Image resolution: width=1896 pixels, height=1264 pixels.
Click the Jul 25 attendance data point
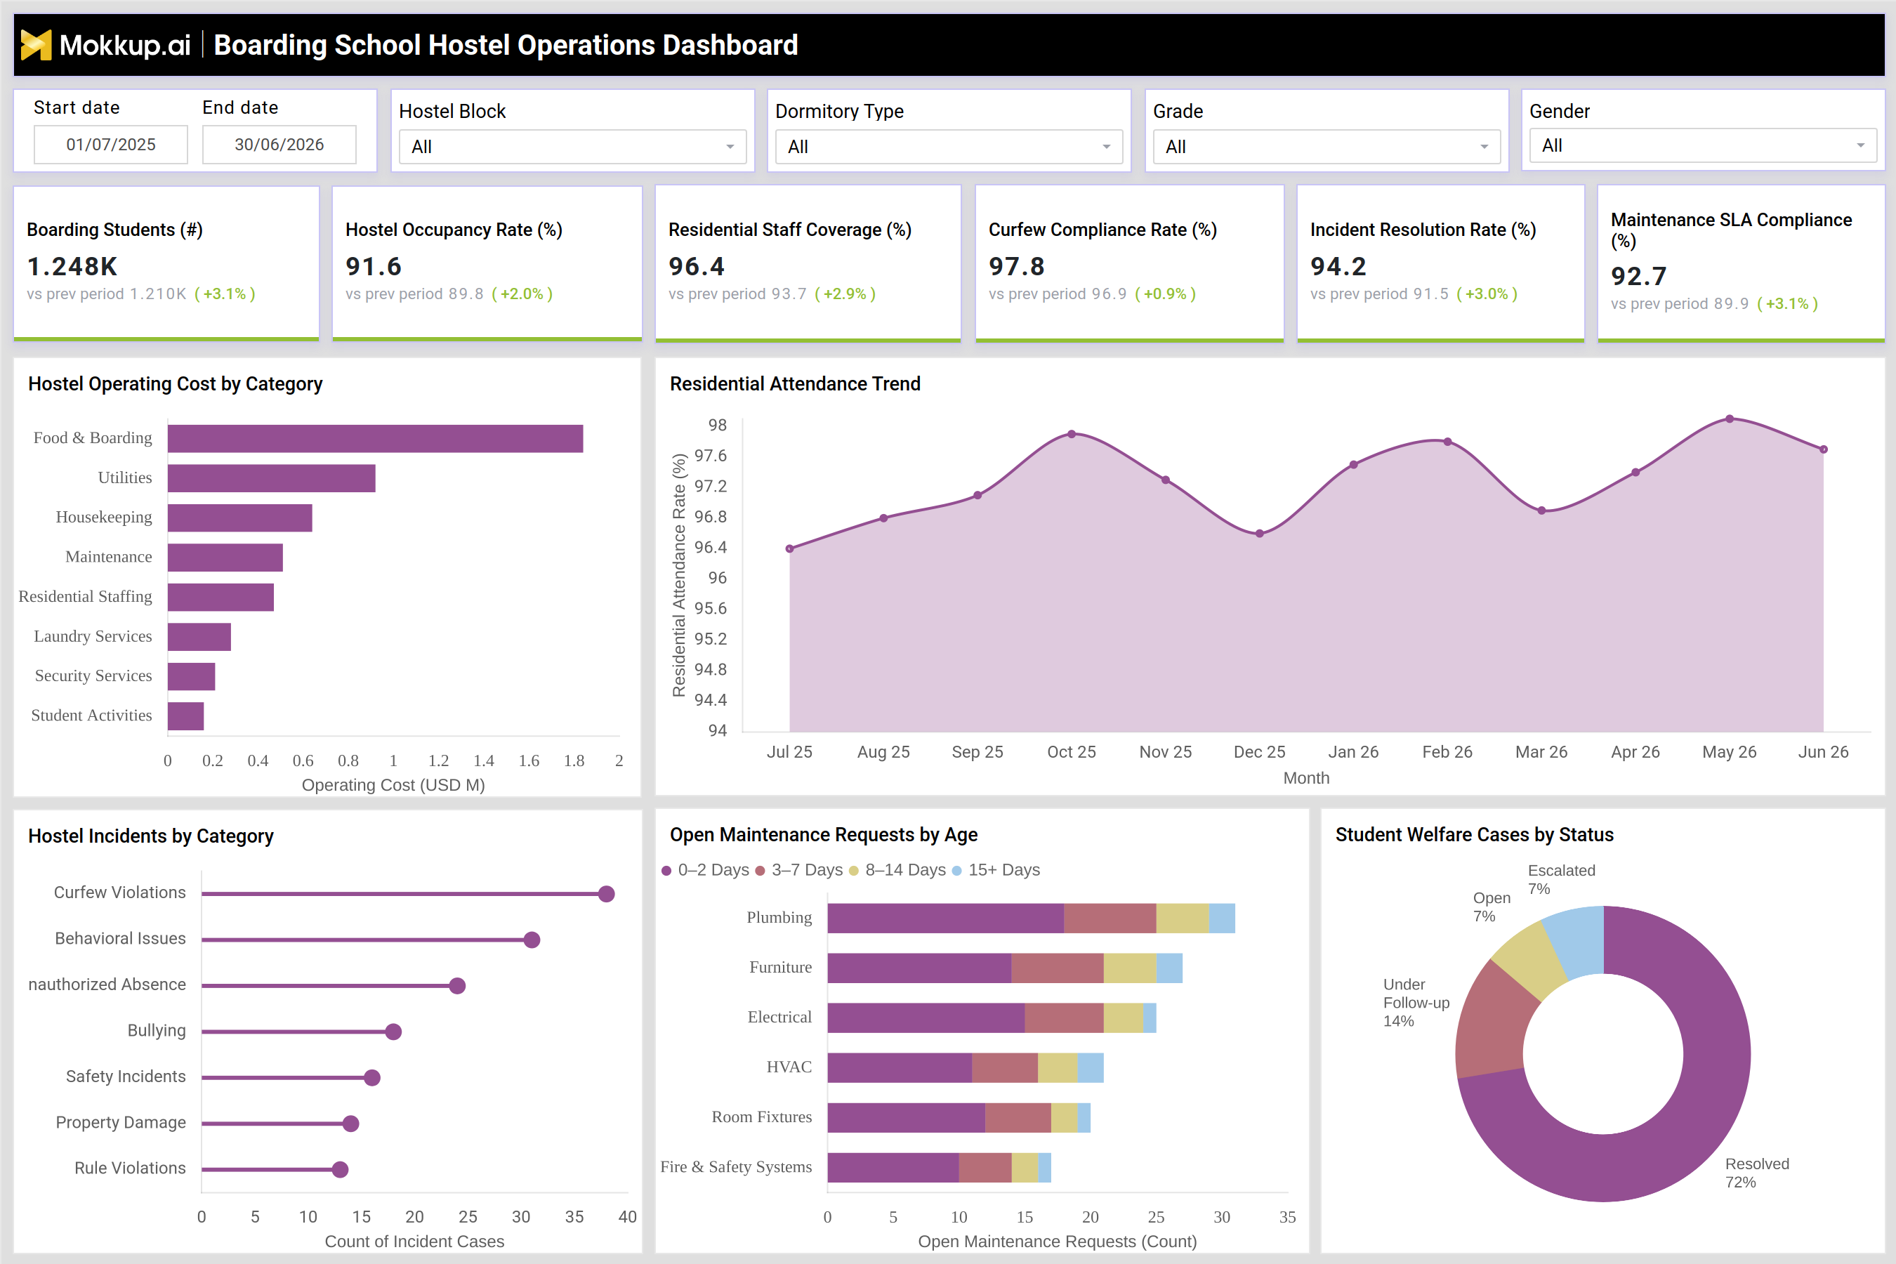789,549
